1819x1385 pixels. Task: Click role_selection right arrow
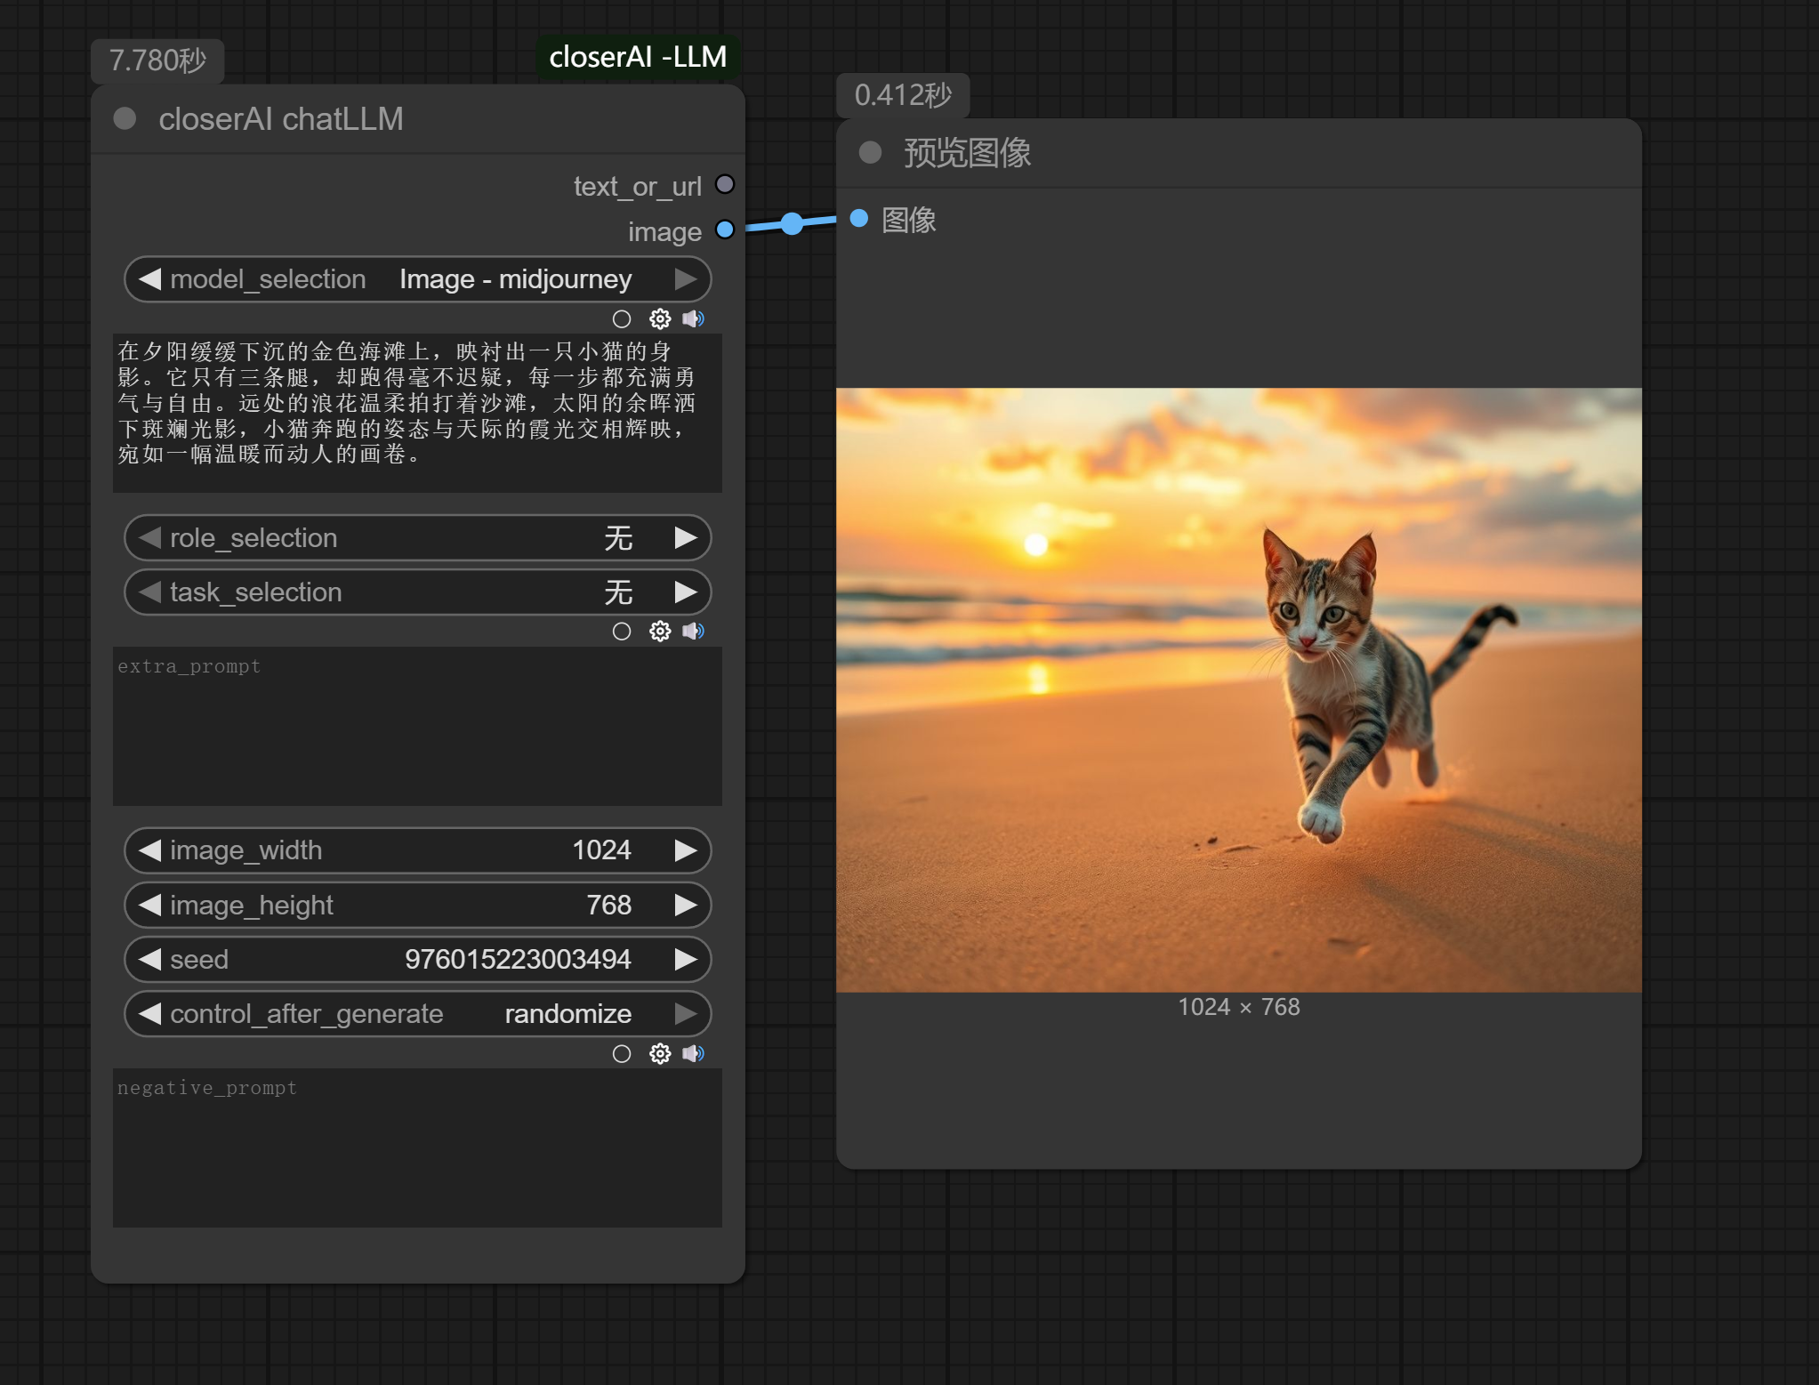click(686, 538)
